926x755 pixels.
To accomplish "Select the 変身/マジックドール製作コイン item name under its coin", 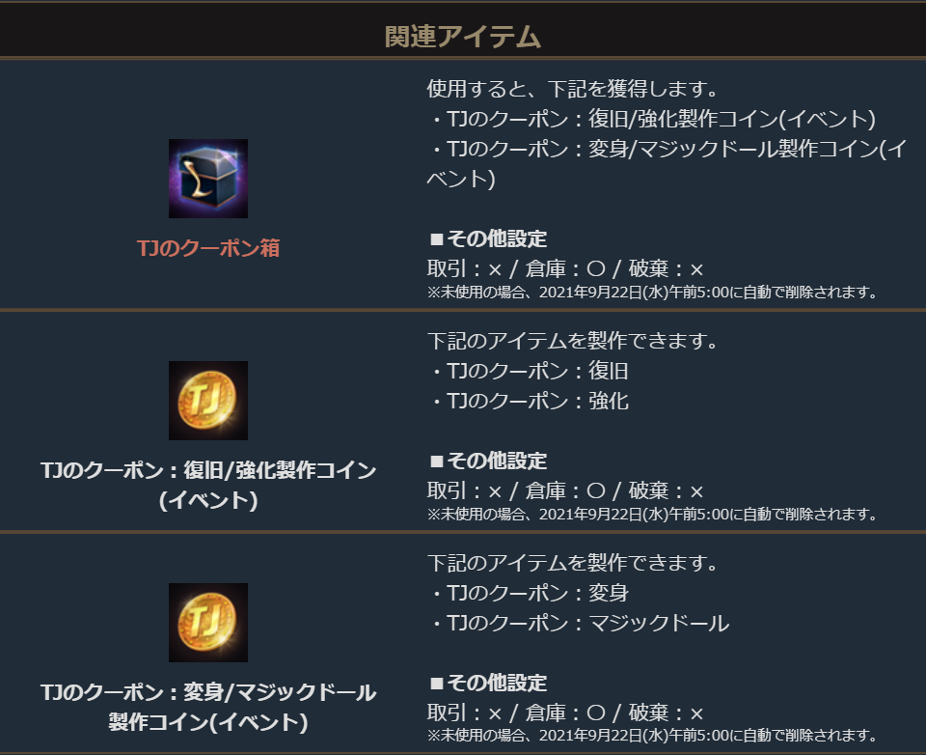I will (208, 707).
